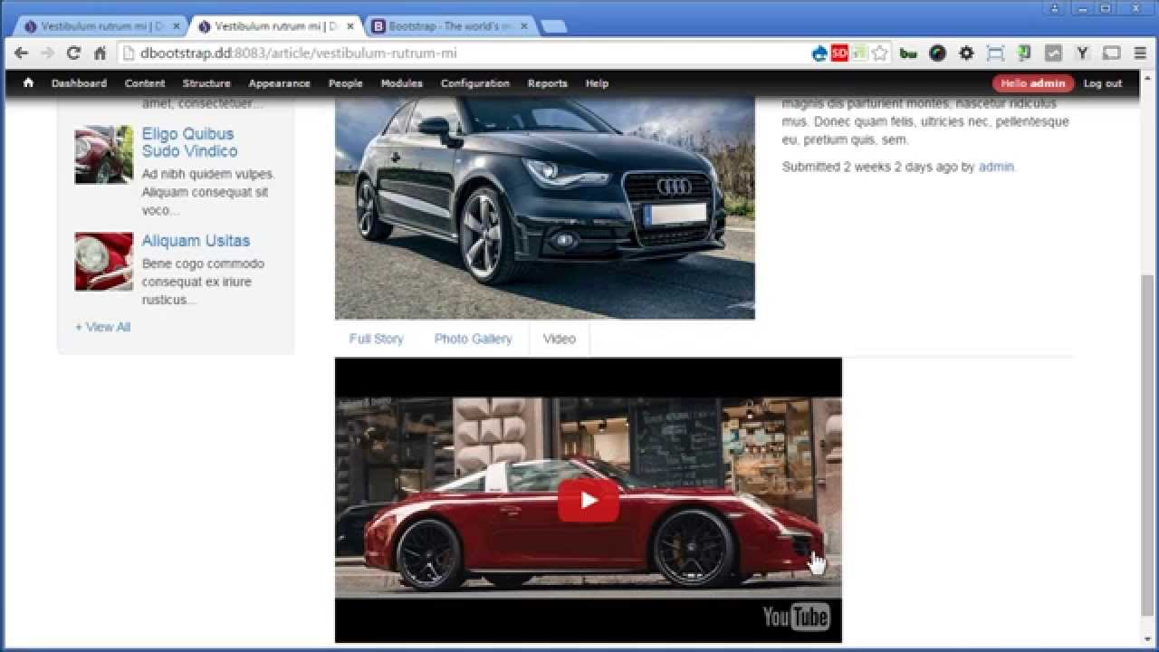Click the browser forward arrow
This screenshot has height=652, width=1159.
pyautogui.click(x=48, y=53)
